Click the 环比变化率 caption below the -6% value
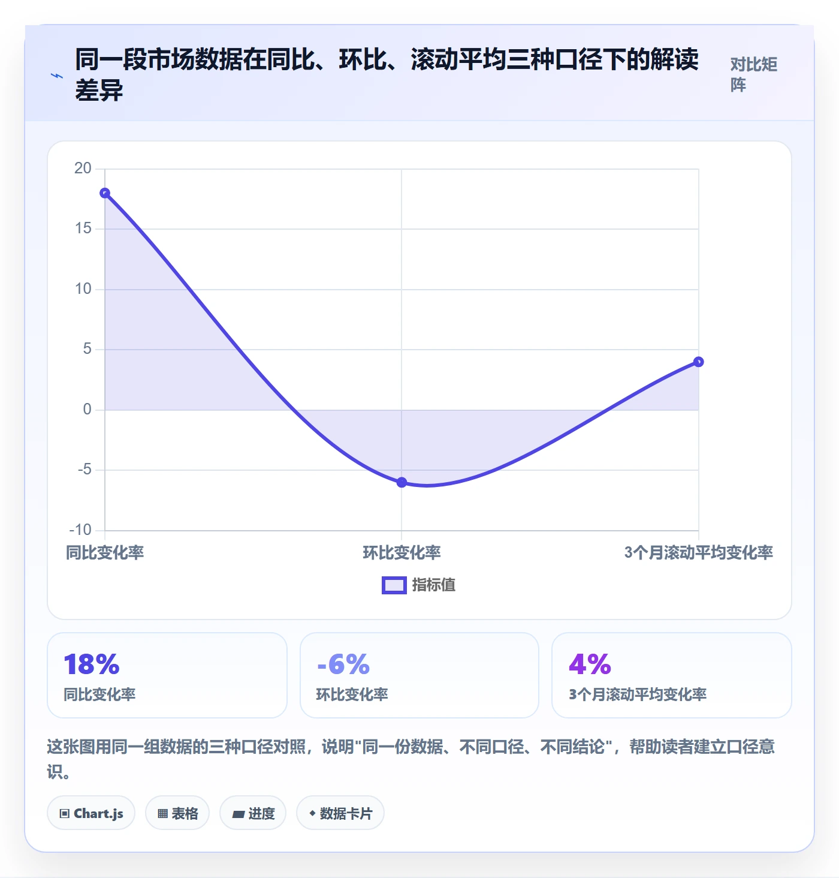 (x=352, y=694)
